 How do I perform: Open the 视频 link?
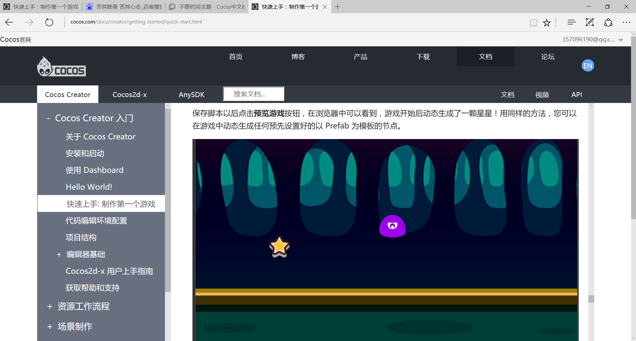click(542, 95)
